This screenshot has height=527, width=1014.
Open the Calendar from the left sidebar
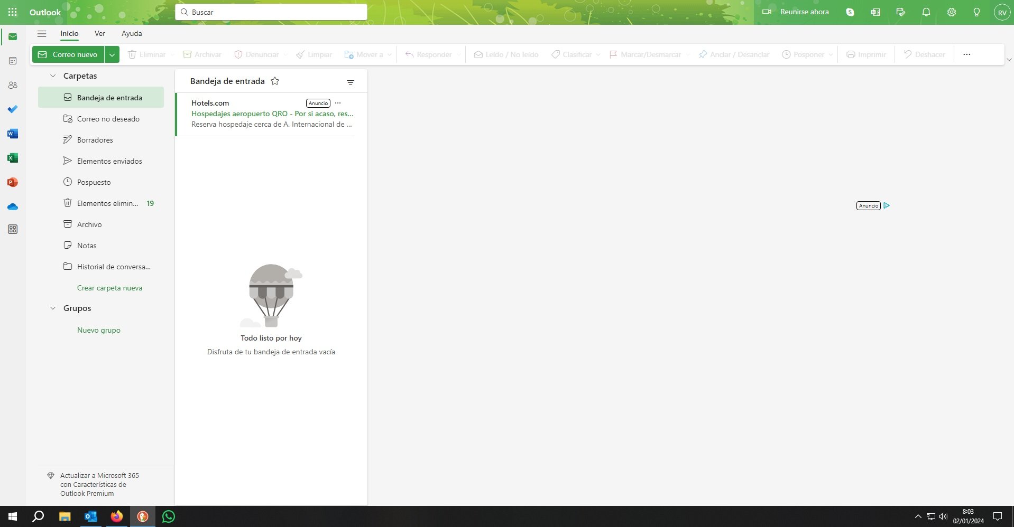point(13,61)
